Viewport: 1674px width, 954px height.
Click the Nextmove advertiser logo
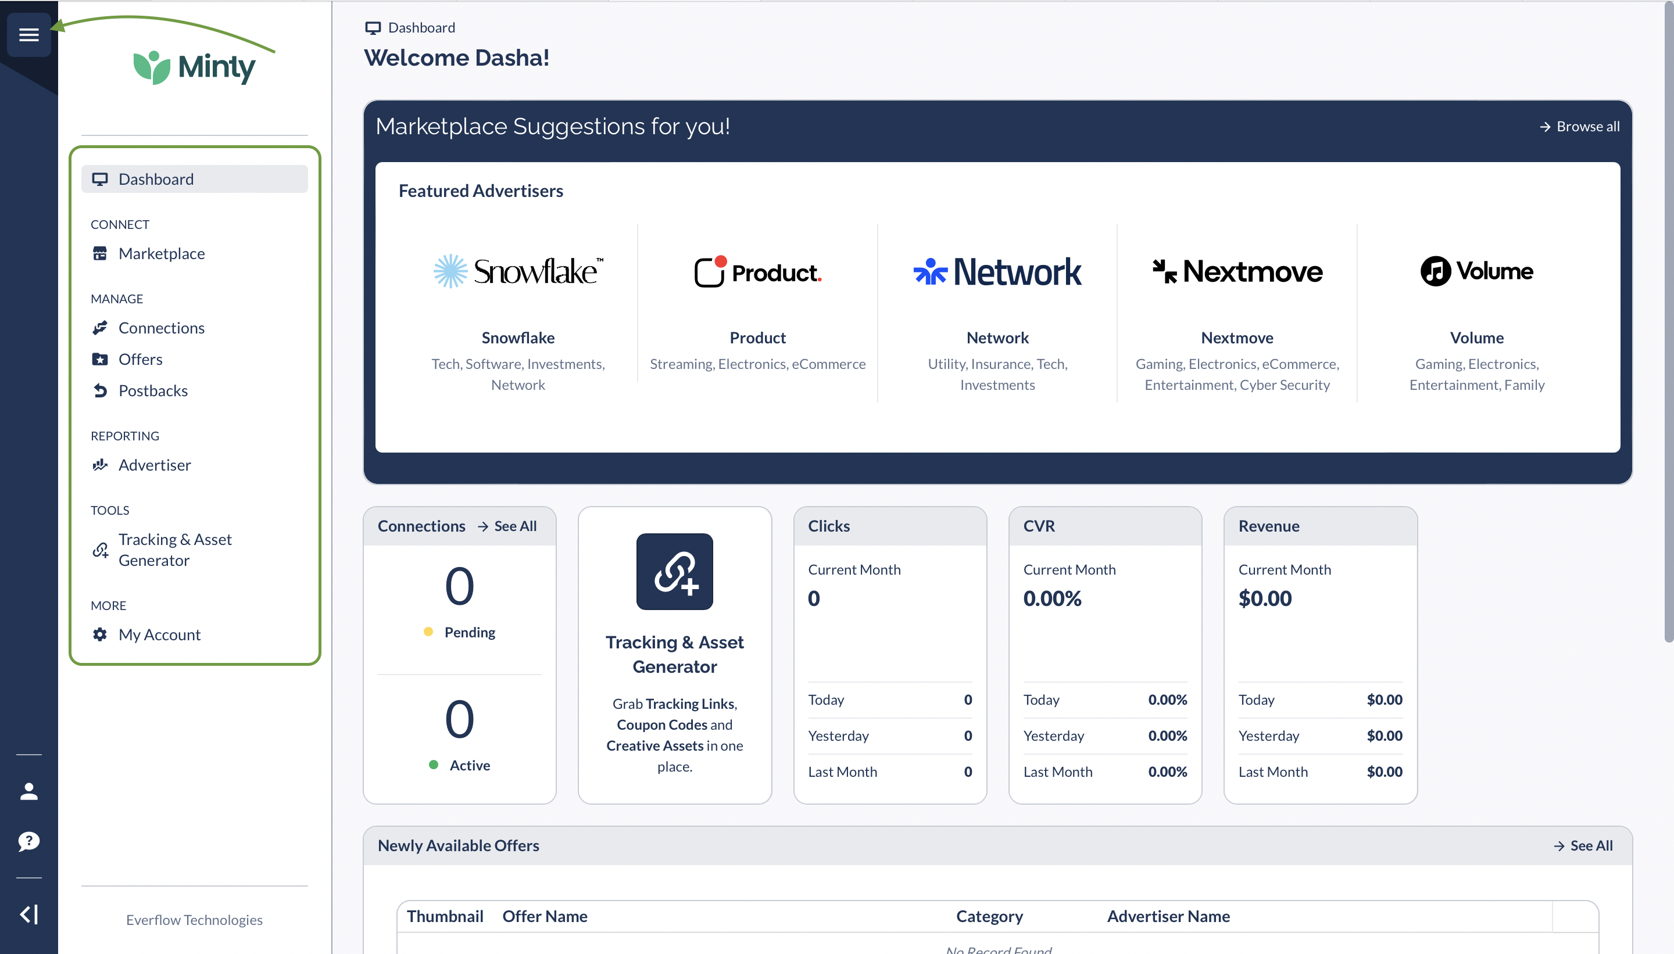[1237, 271]
